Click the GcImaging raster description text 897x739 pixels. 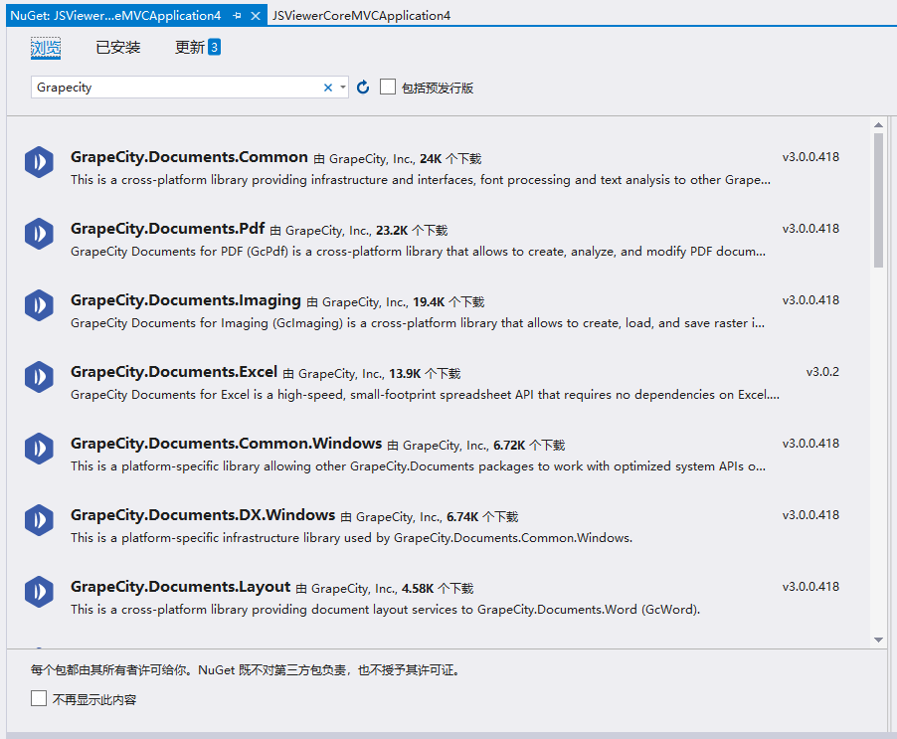[x=418, y=323]
